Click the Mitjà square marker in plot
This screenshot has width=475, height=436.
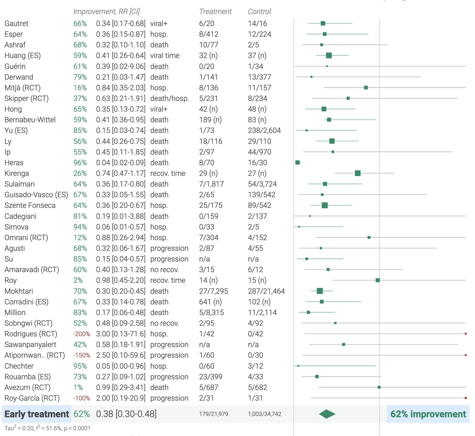(x=366, y=88)
